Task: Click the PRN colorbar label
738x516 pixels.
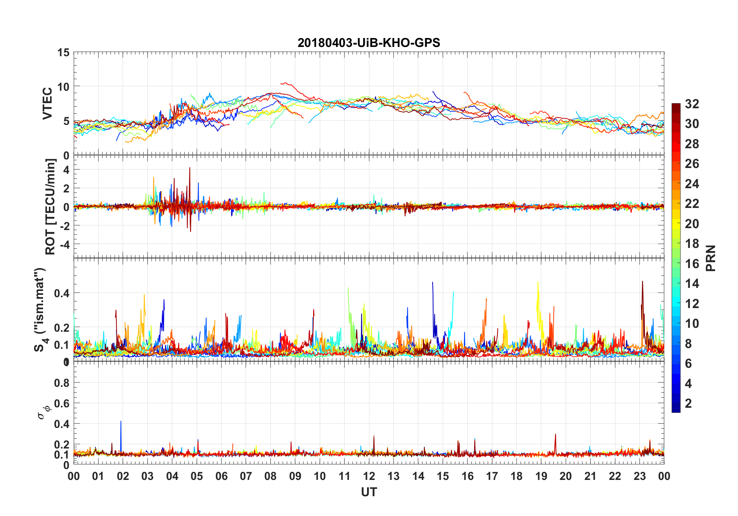Action: (710, 258)
